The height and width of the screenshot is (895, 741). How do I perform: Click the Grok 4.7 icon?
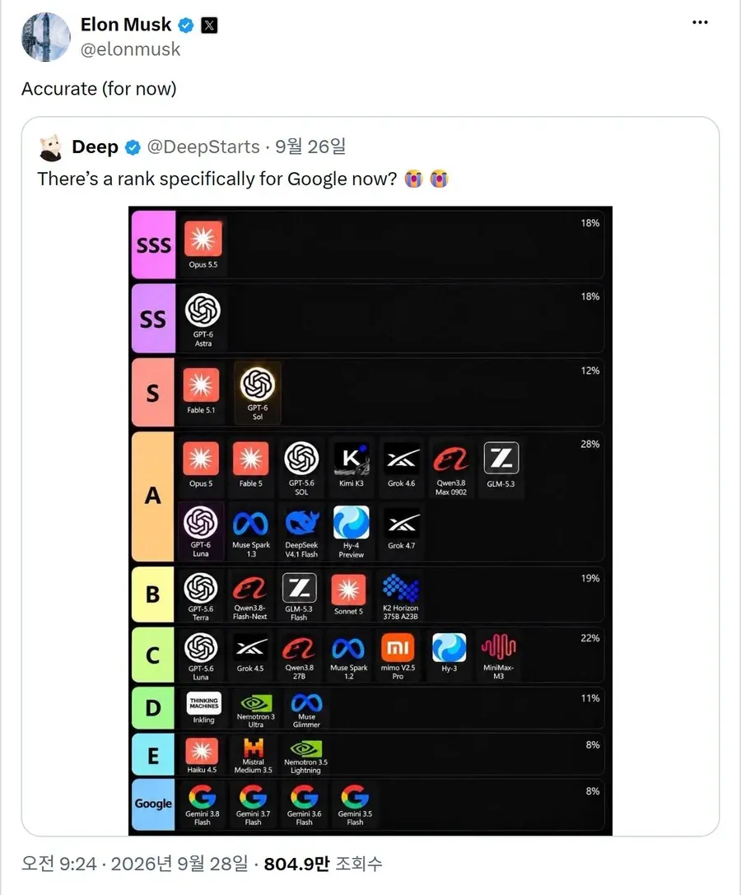pos(401,522)
